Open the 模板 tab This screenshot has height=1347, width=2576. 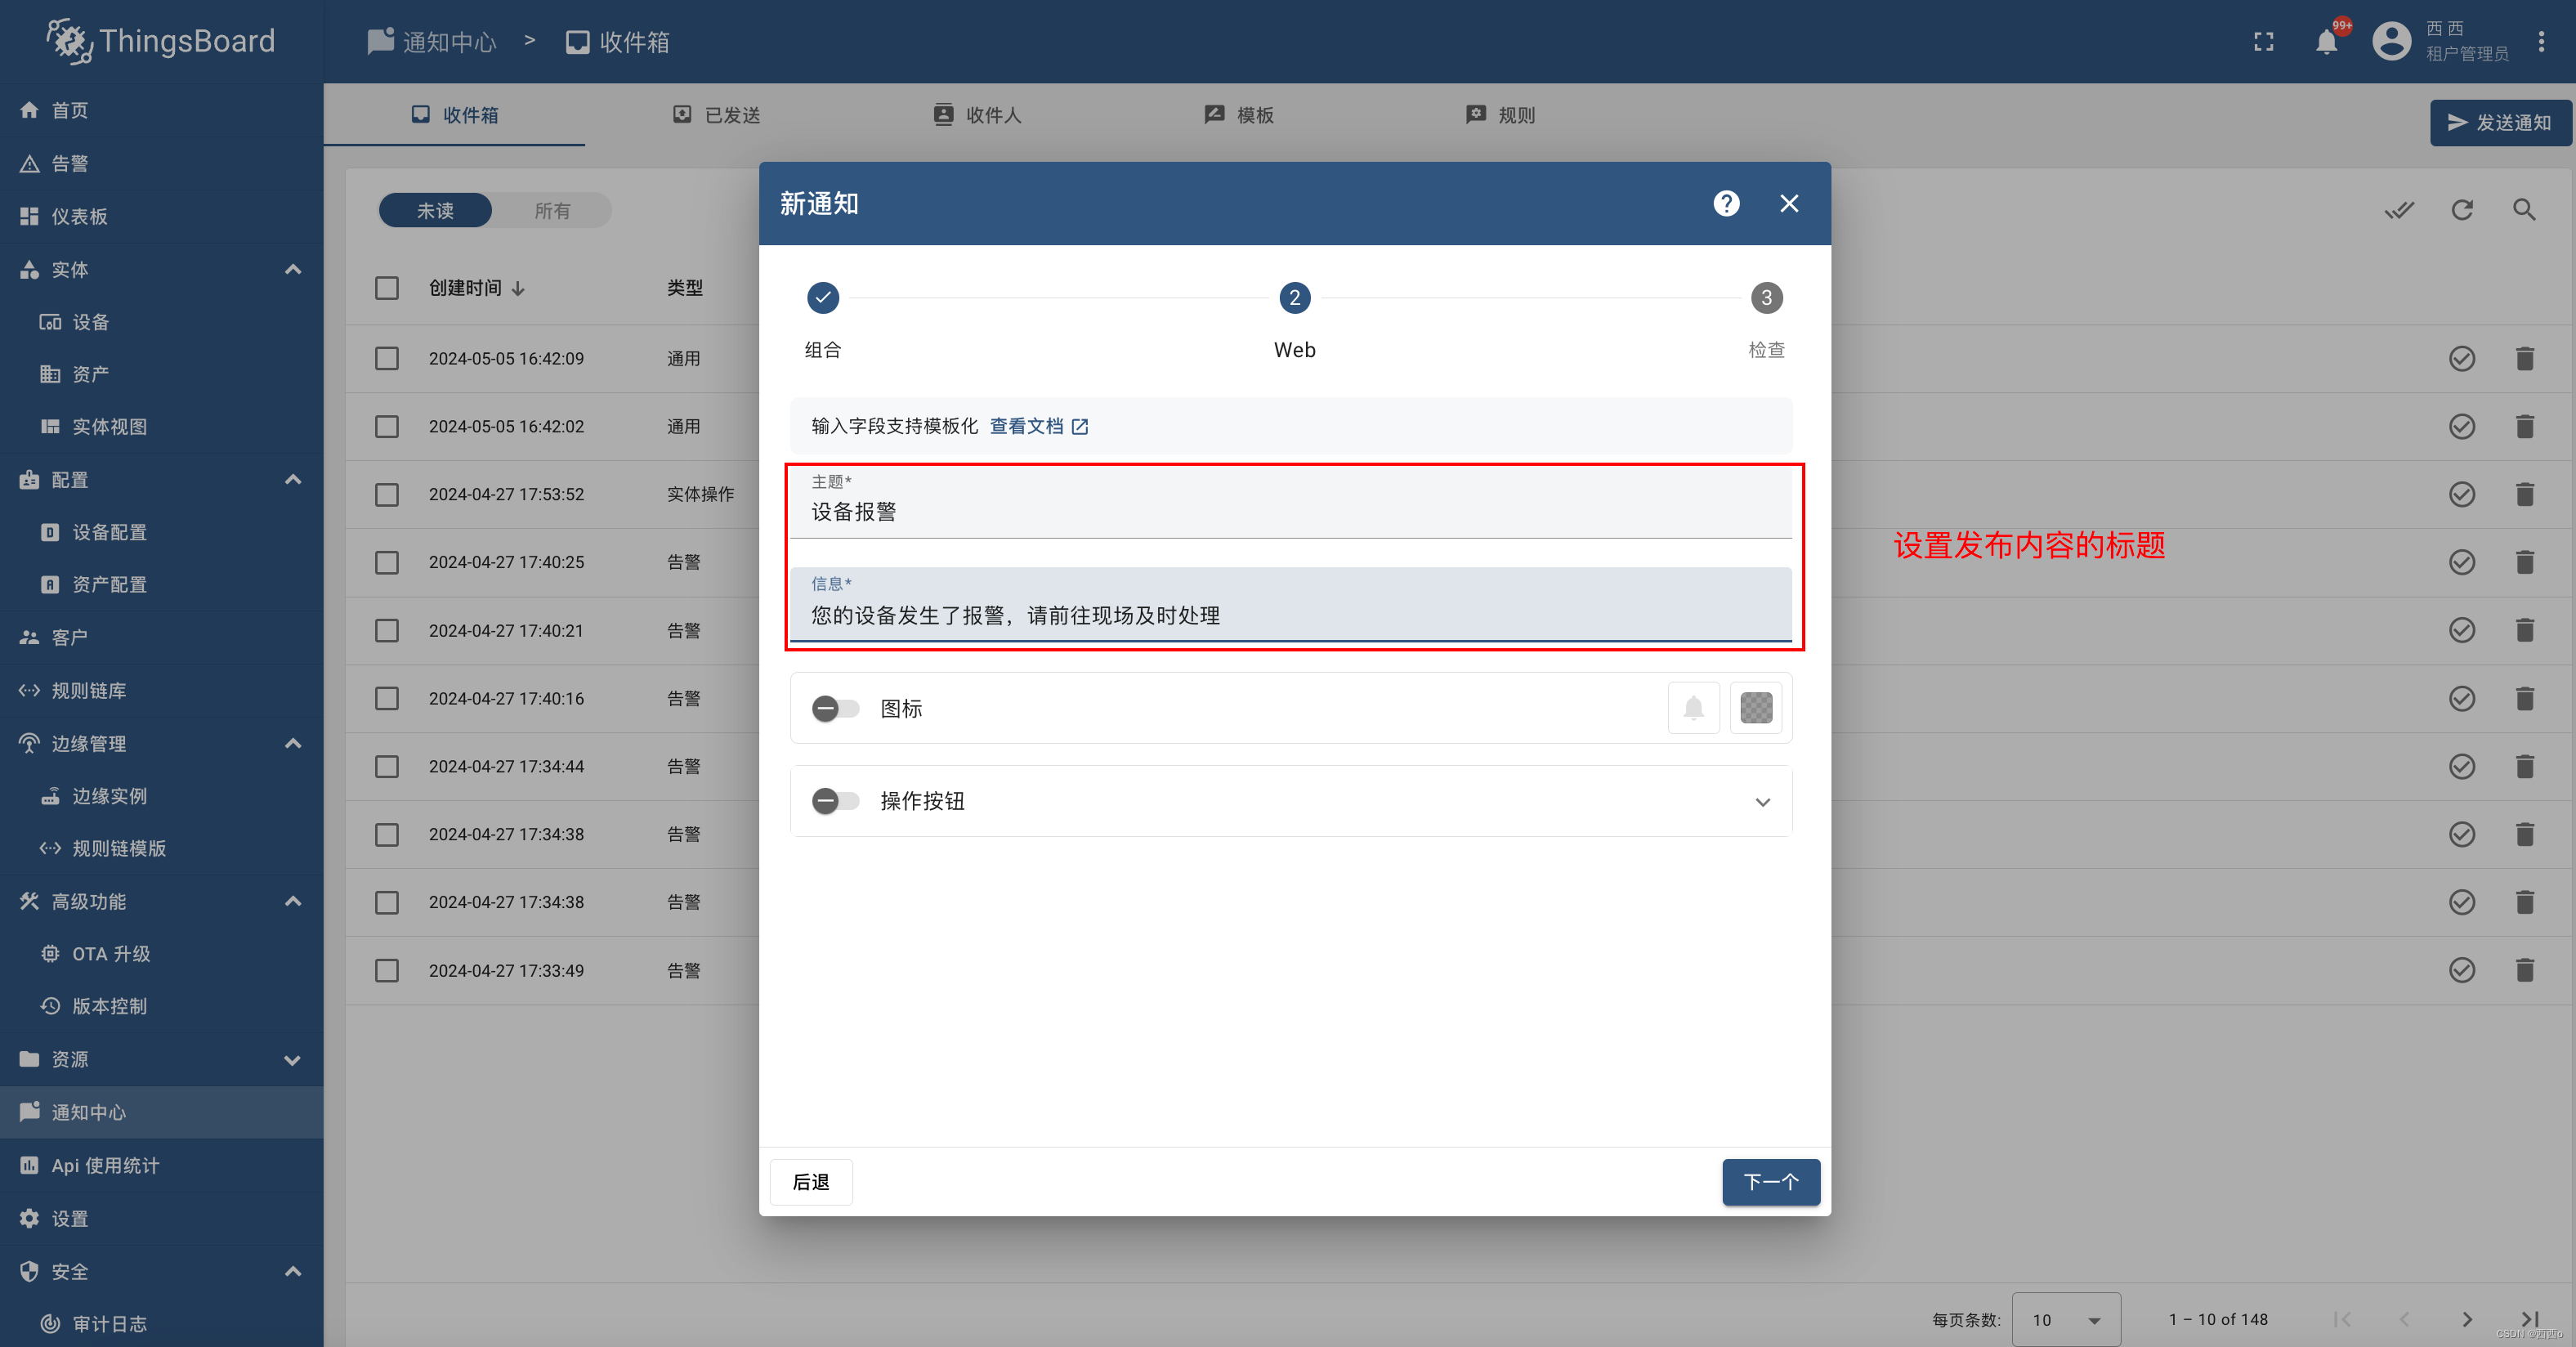point(1239,115)
